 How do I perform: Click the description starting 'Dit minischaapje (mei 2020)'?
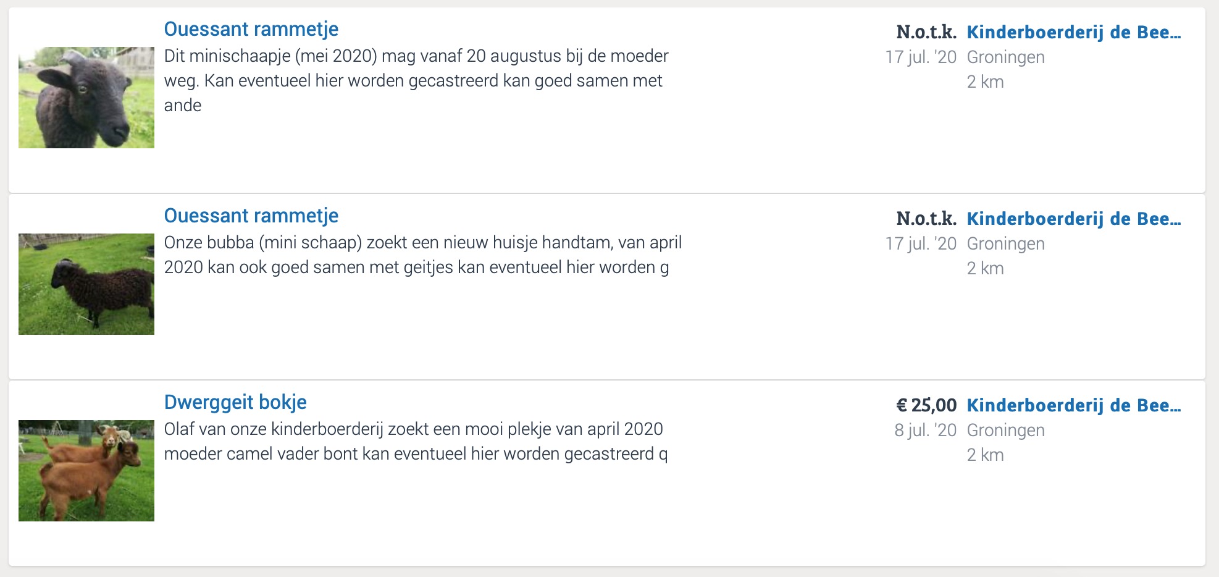tap(416, 80)
